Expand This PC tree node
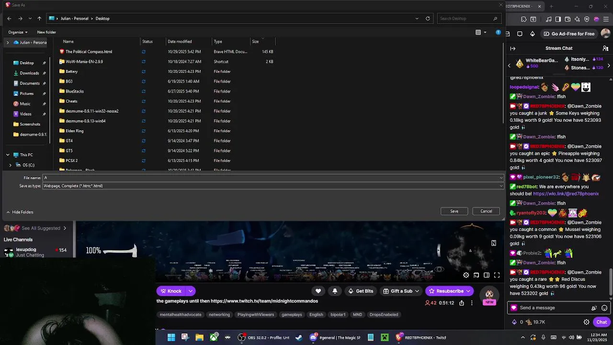Image resolution: width=613 pixels, height=345 pixels. coord(8,155)
